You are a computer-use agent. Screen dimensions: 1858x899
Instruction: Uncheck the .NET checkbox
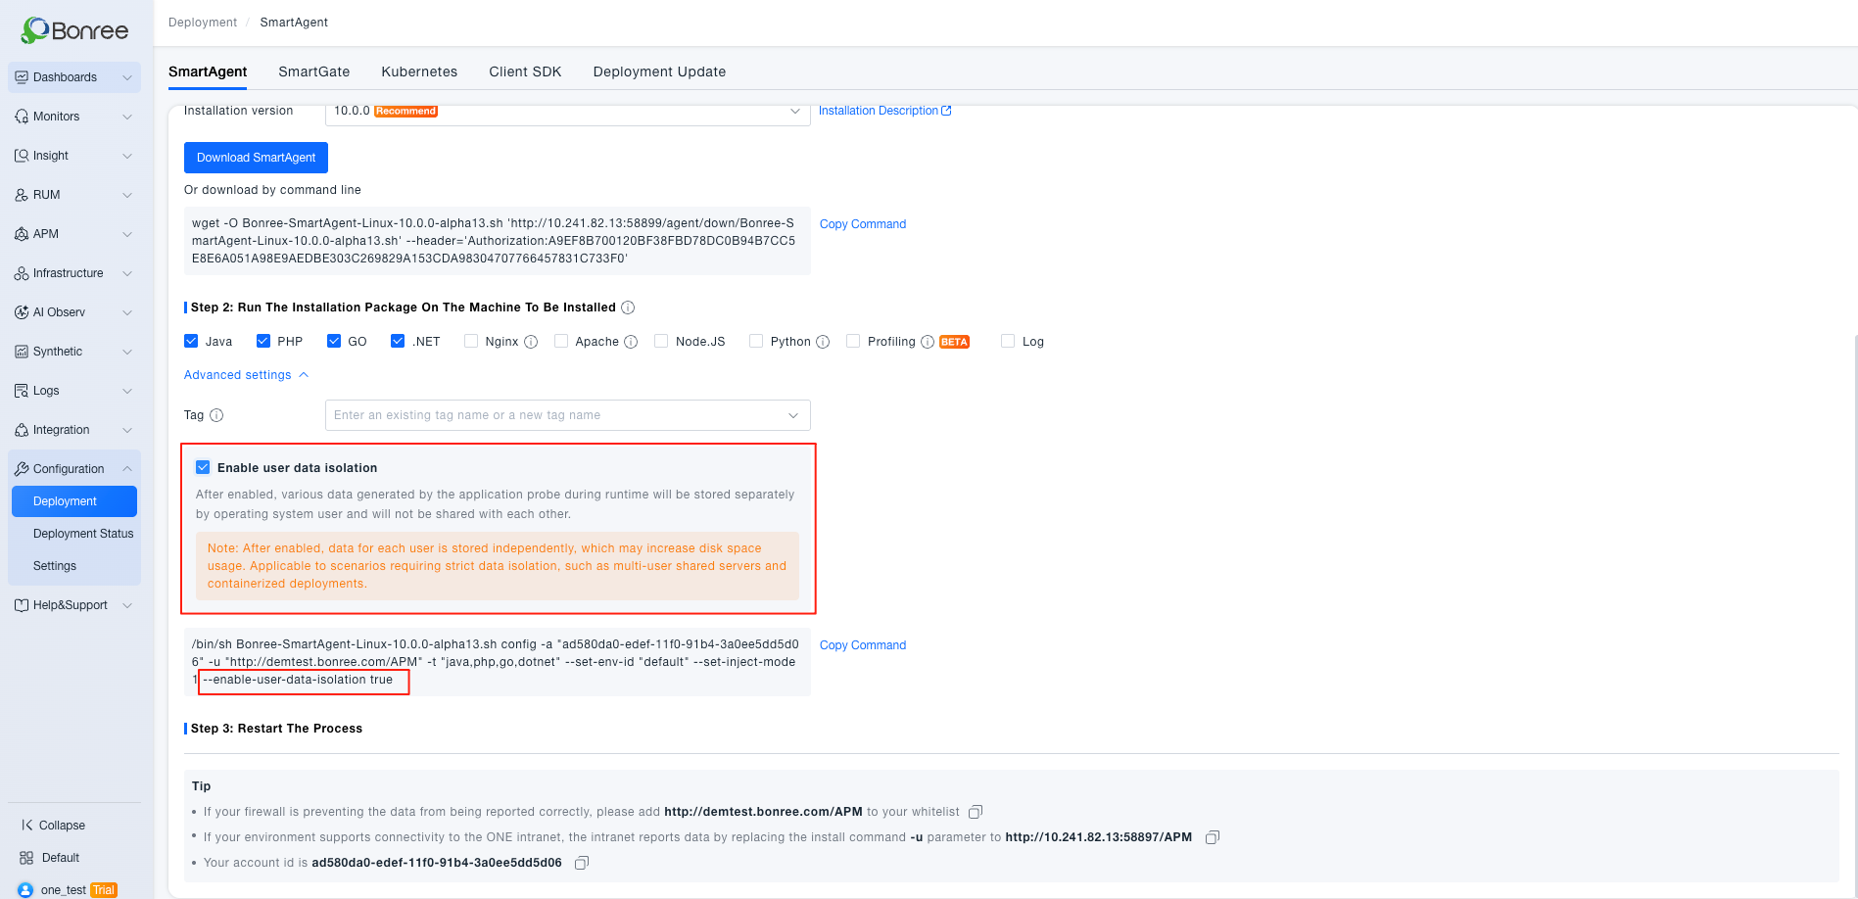(x=398, y=341)
